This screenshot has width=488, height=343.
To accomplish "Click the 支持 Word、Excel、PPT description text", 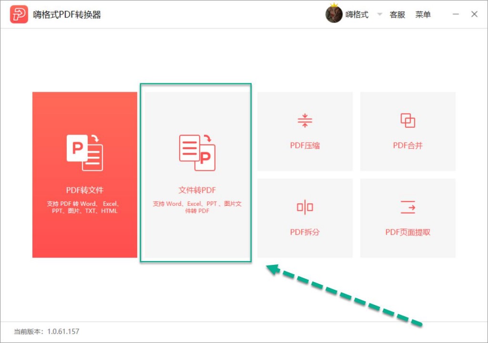I will click(x=197, y=207).
